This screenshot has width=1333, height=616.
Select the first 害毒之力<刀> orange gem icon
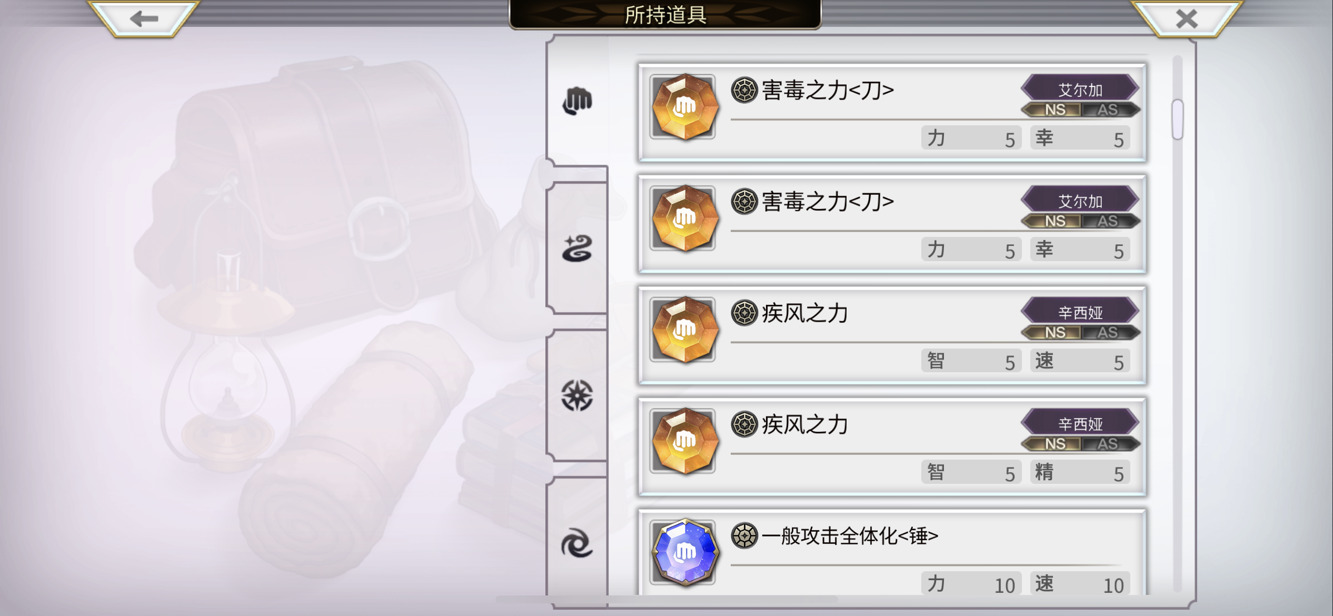[x=683, y=107]
